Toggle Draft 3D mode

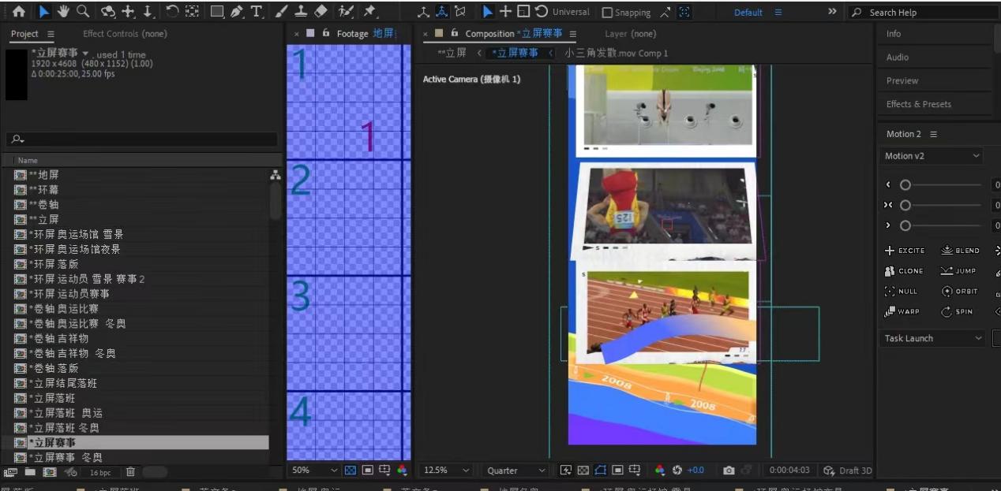(848, 471)
